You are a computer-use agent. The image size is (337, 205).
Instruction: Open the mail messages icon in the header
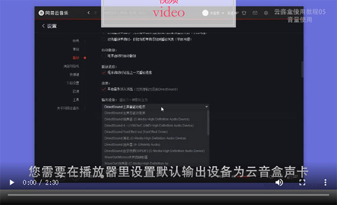pyautogui.click(x=255, y=13)
